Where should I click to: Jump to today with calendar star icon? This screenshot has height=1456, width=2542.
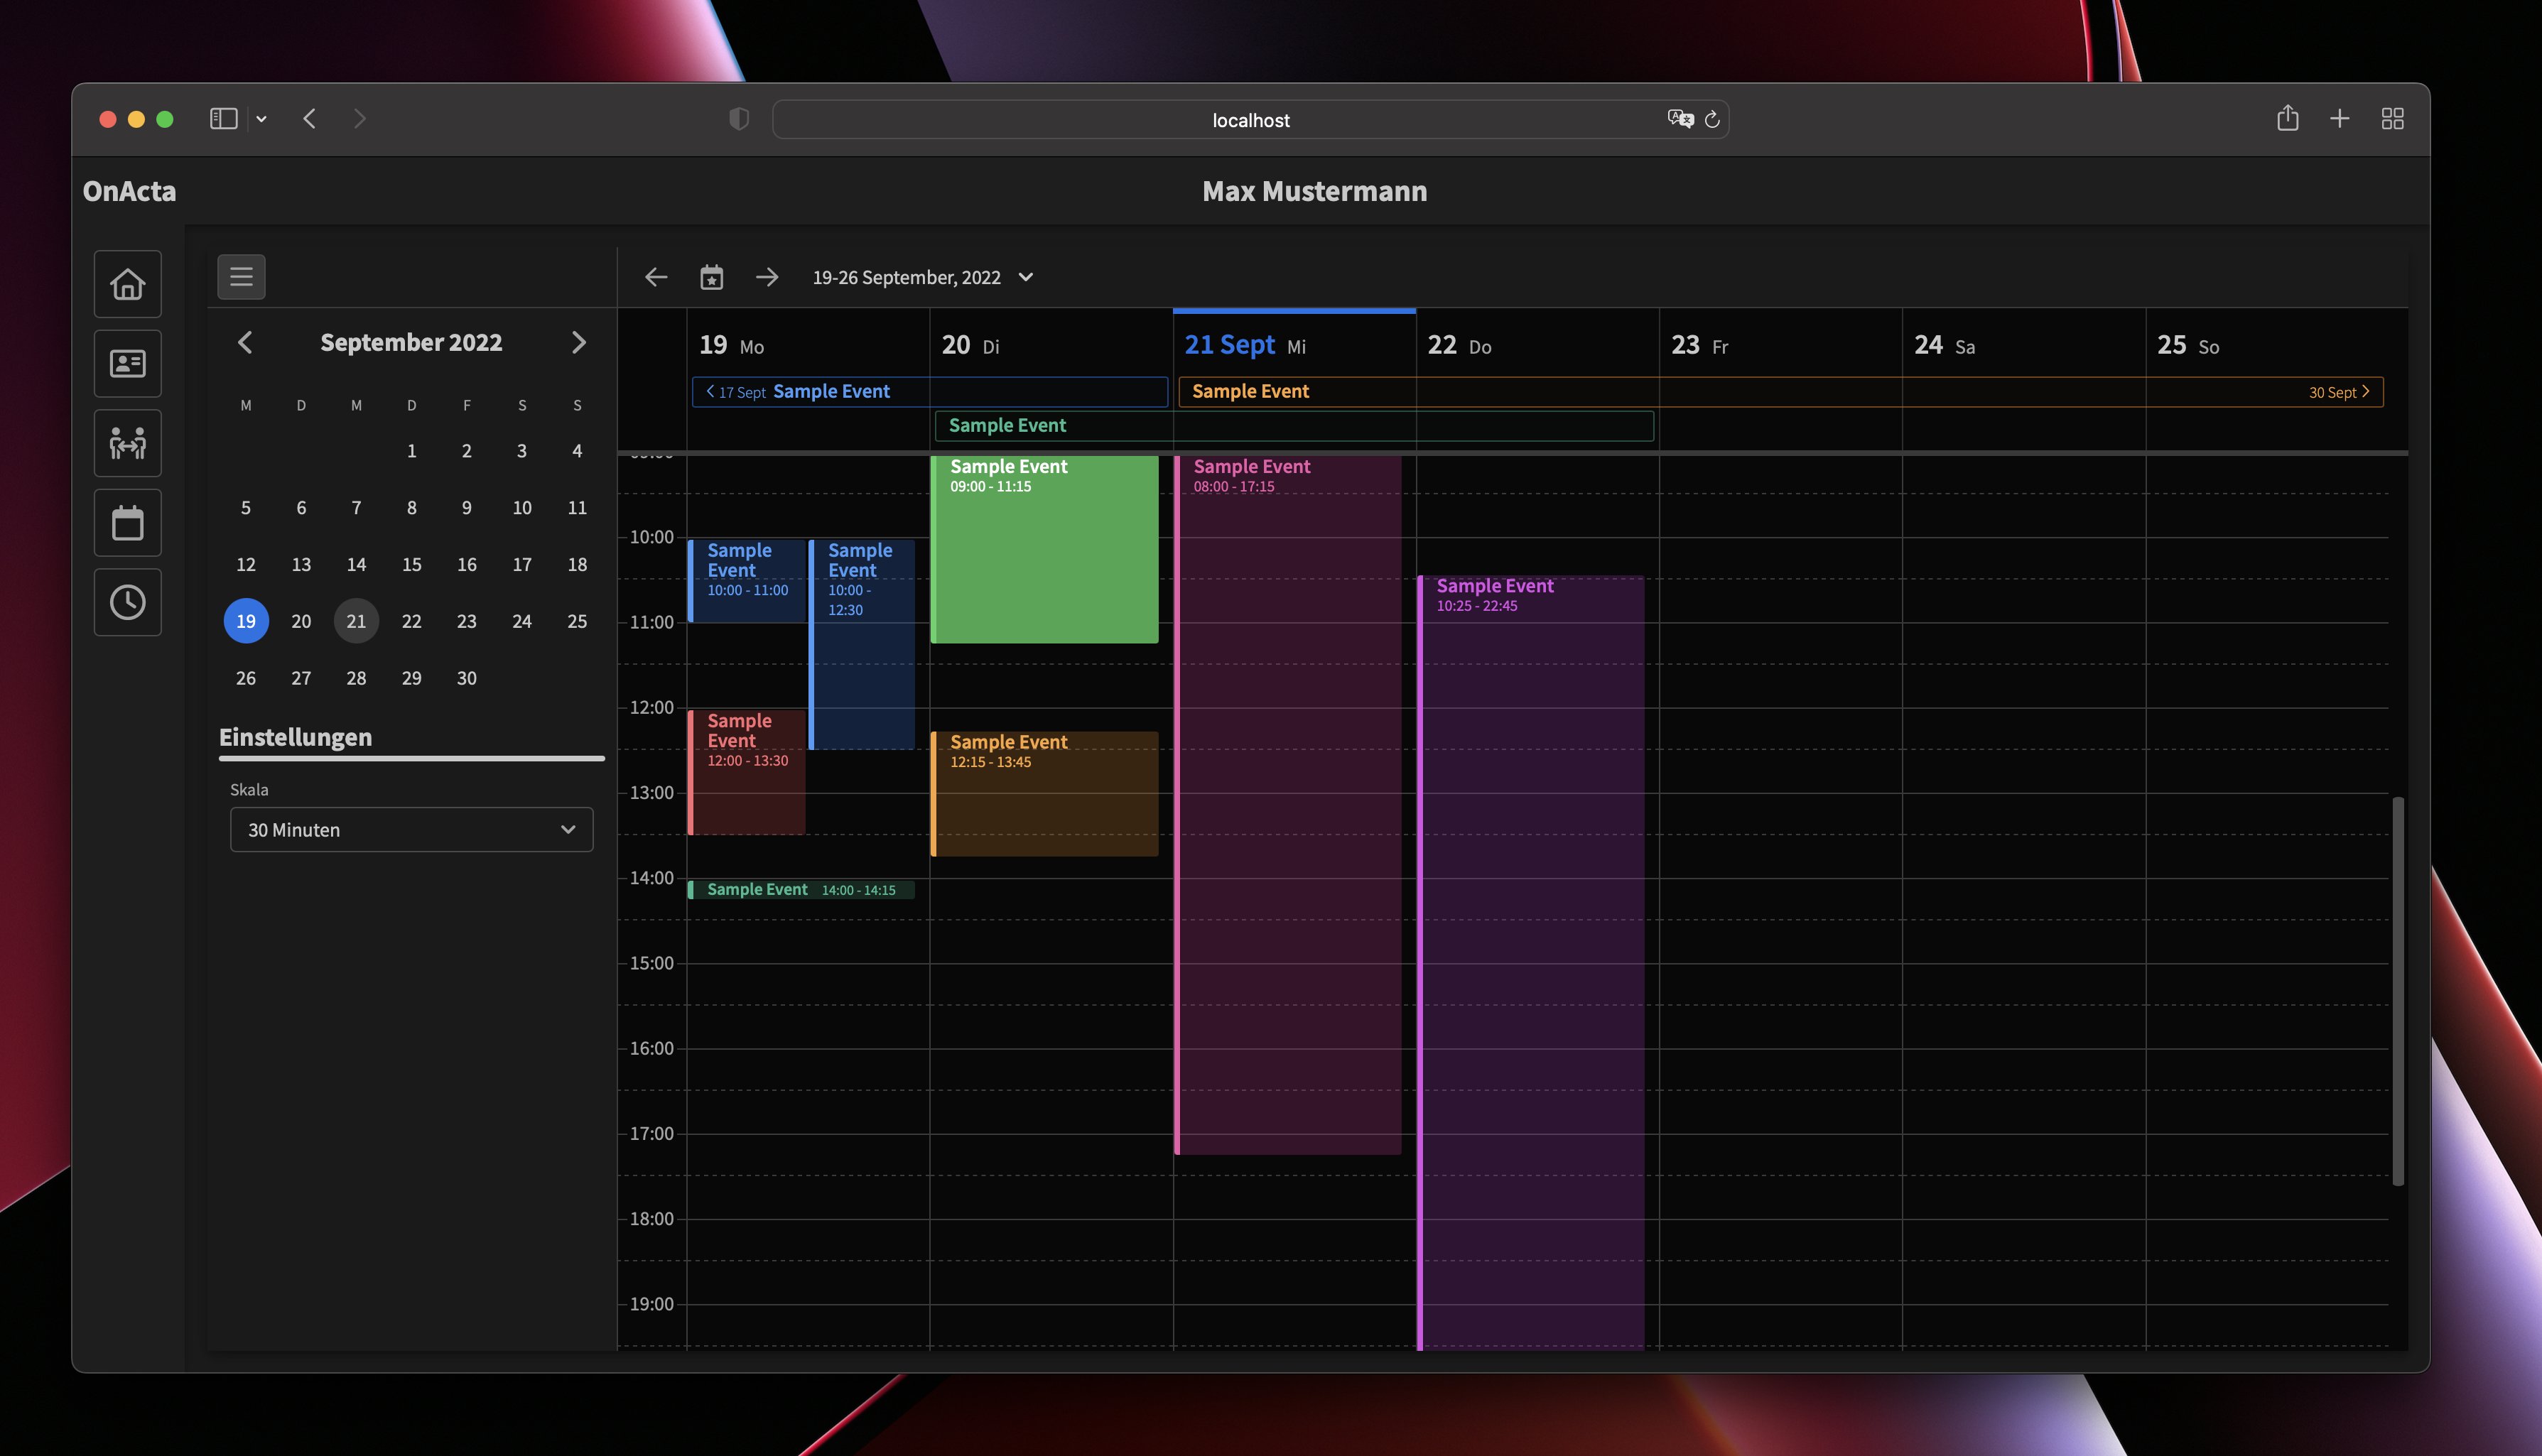[x=711, y=277]
